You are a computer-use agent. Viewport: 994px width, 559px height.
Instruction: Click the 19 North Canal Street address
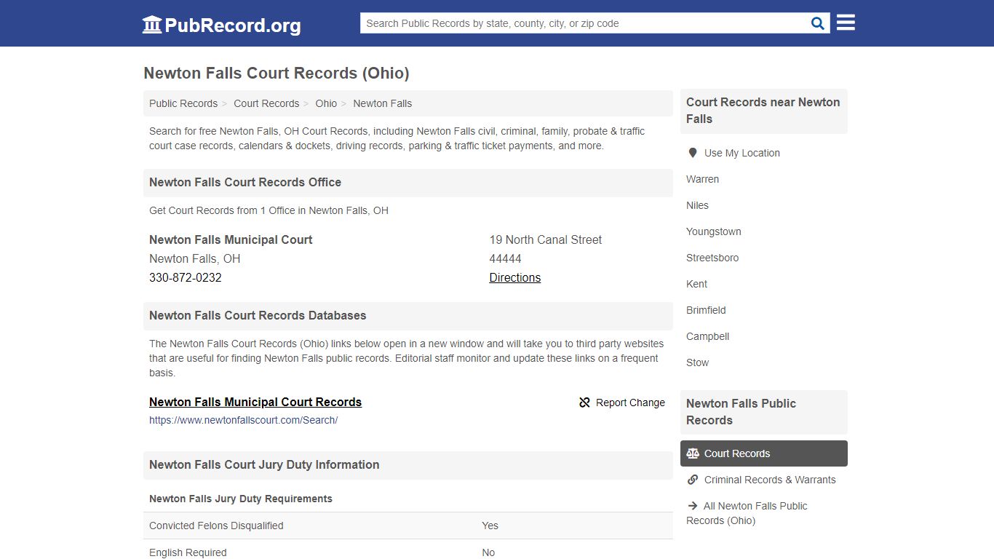[546, 239]
